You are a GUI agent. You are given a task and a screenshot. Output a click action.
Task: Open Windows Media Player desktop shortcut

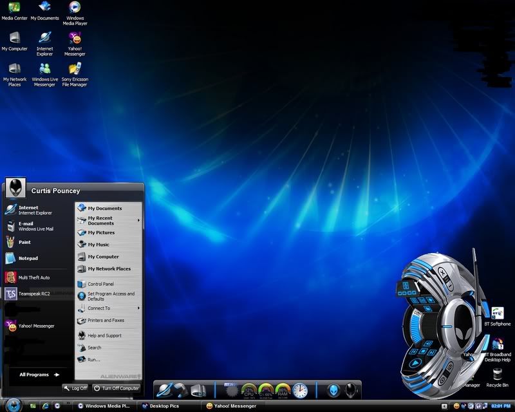pyautogui.click(x=75, y=14)
